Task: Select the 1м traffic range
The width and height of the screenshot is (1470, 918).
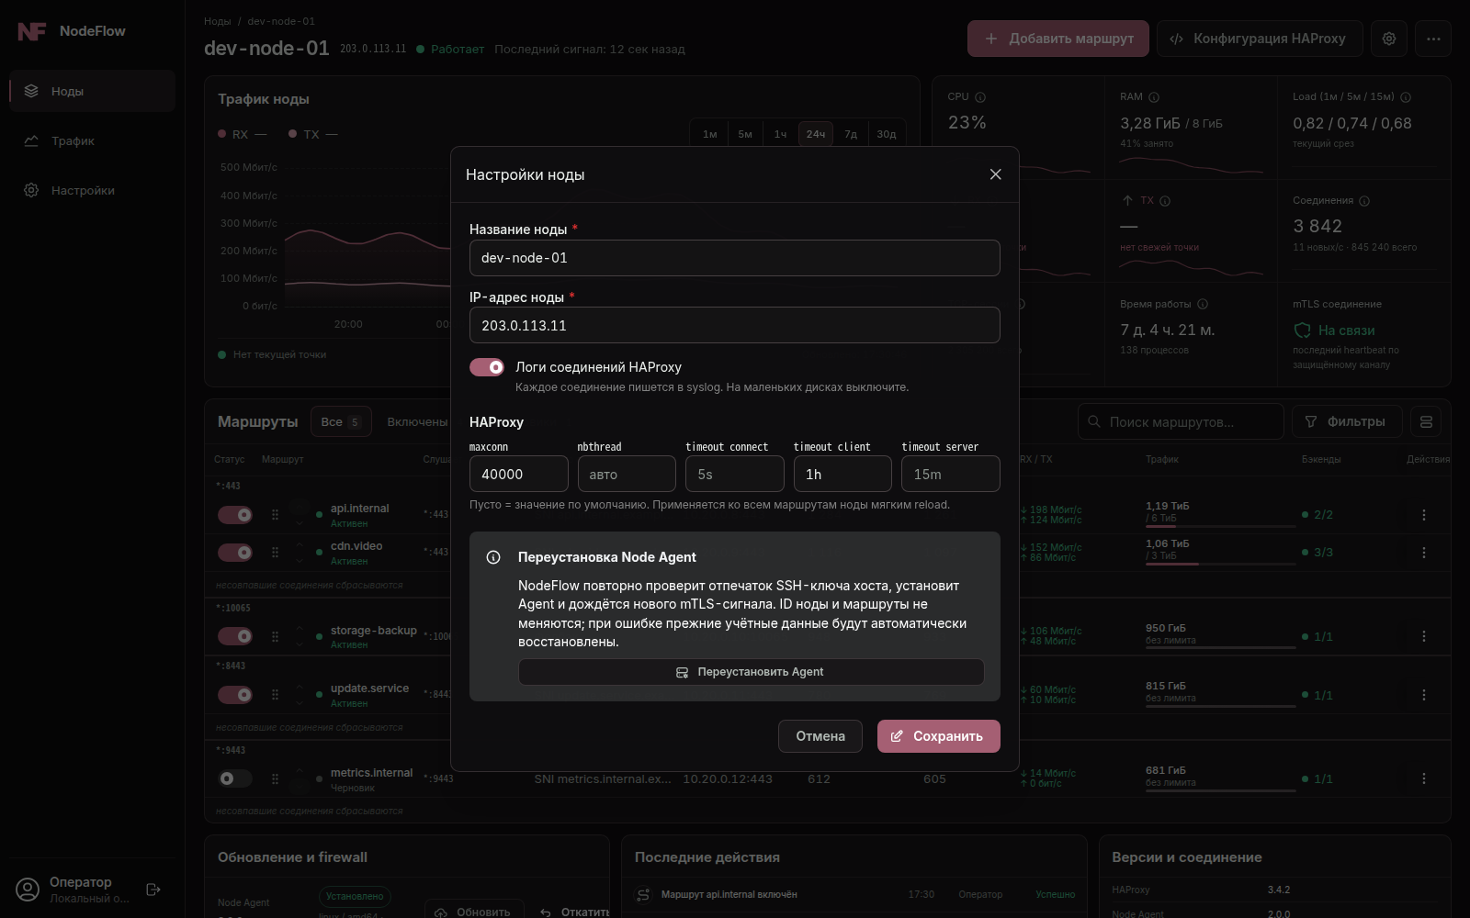Action: [x=710, y=134]
